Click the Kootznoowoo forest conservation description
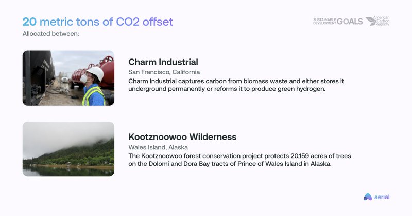Screen dimensions: 412x216 (x=239, y=160)
